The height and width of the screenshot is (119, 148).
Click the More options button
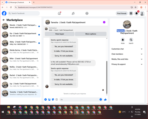91,34
